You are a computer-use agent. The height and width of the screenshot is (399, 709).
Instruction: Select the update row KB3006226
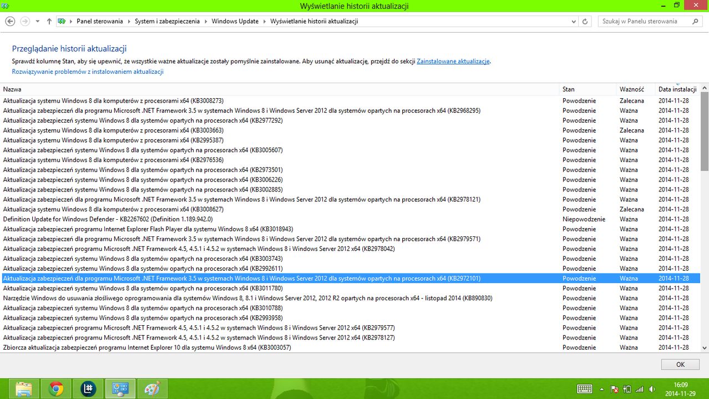pyautogui.click(x=351, y=180)
